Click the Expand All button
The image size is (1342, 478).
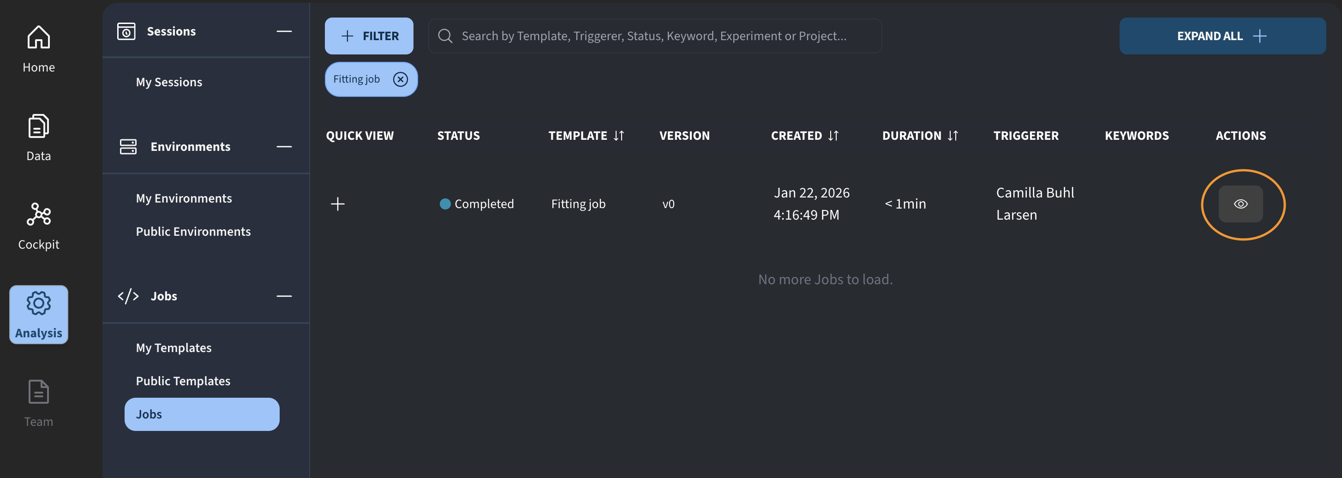1222,36
